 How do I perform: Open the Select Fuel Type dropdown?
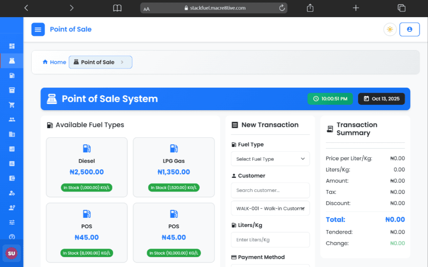270,159
